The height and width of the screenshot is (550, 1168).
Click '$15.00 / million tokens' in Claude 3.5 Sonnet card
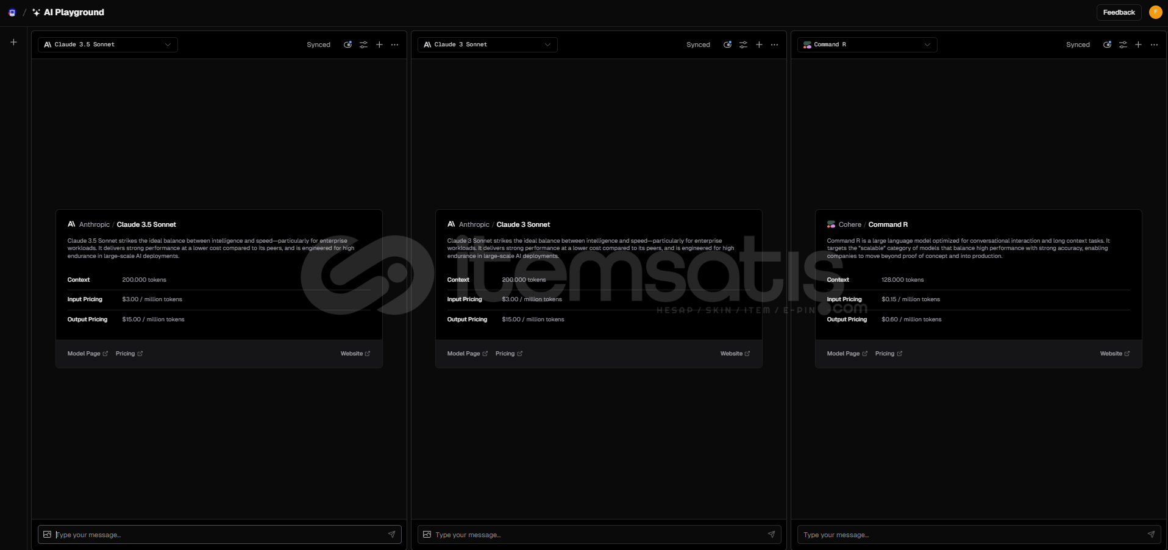tap(153, 320)
